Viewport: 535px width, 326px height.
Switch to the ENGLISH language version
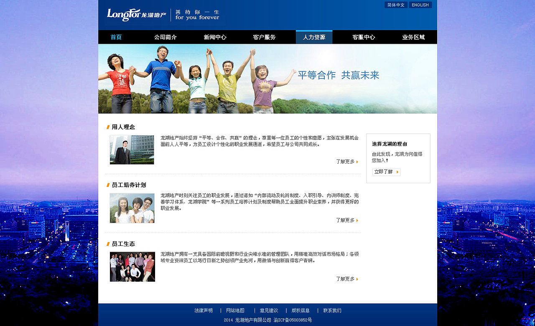pos(420,5)
